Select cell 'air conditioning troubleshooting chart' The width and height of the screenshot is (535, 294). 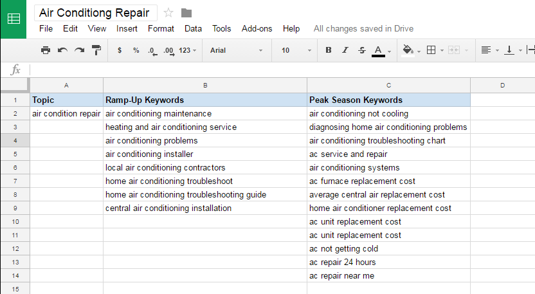coord(388,140)
